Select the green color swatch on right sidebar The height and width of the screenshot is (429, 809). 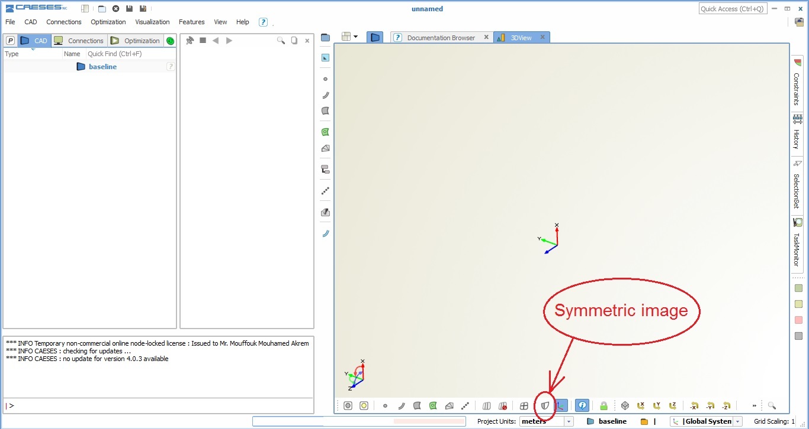798,288
